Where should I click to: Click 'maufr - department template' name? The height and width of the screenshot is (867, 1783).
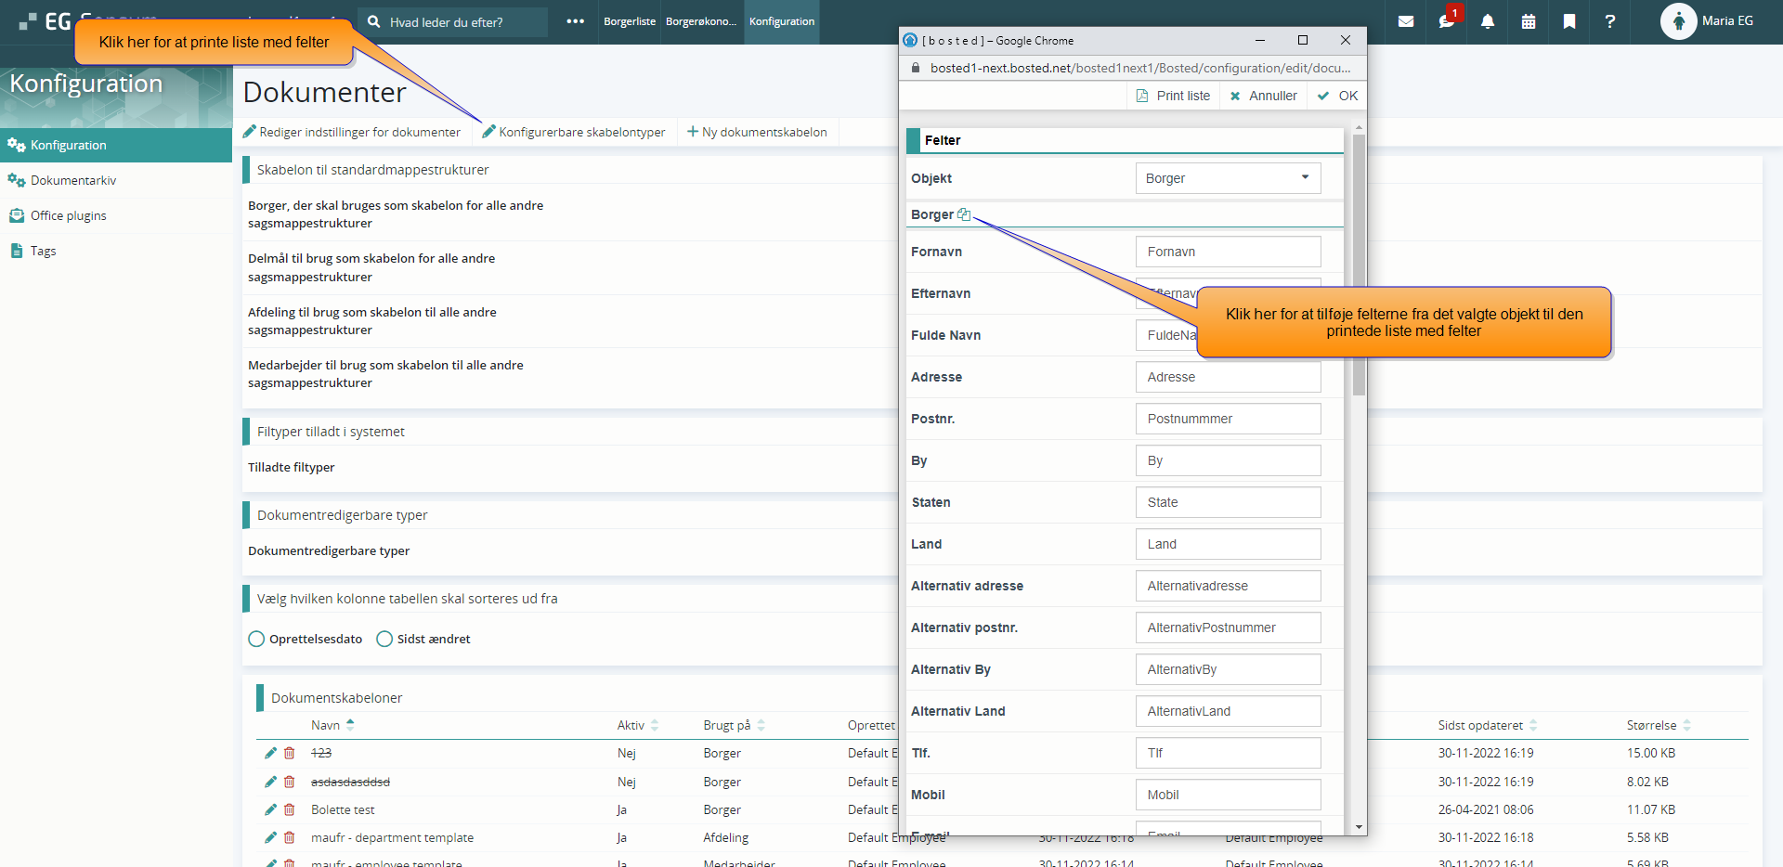point(392,837)
